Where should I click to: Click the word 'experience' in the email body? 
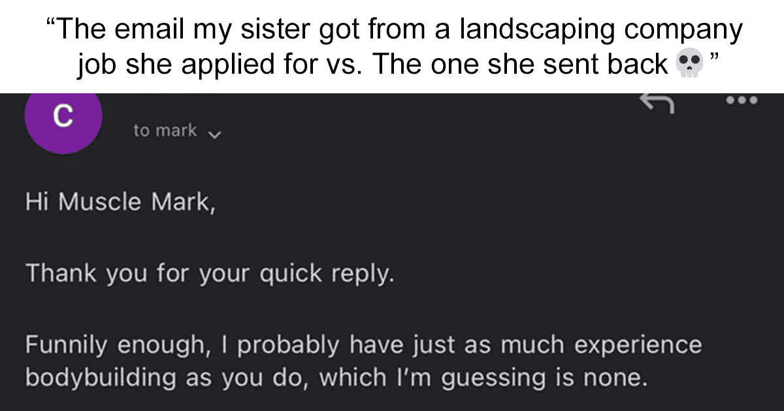pos(635,345)
